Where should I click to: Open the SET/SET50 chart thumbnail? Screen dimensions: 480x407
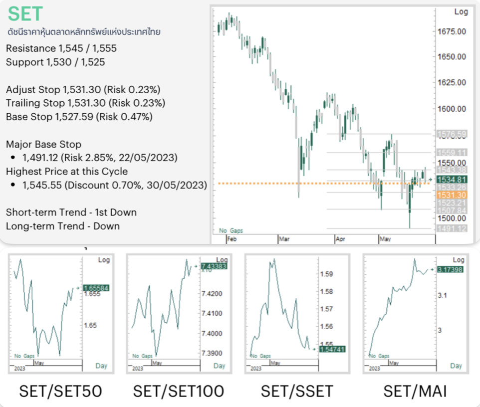pos(61,313)
